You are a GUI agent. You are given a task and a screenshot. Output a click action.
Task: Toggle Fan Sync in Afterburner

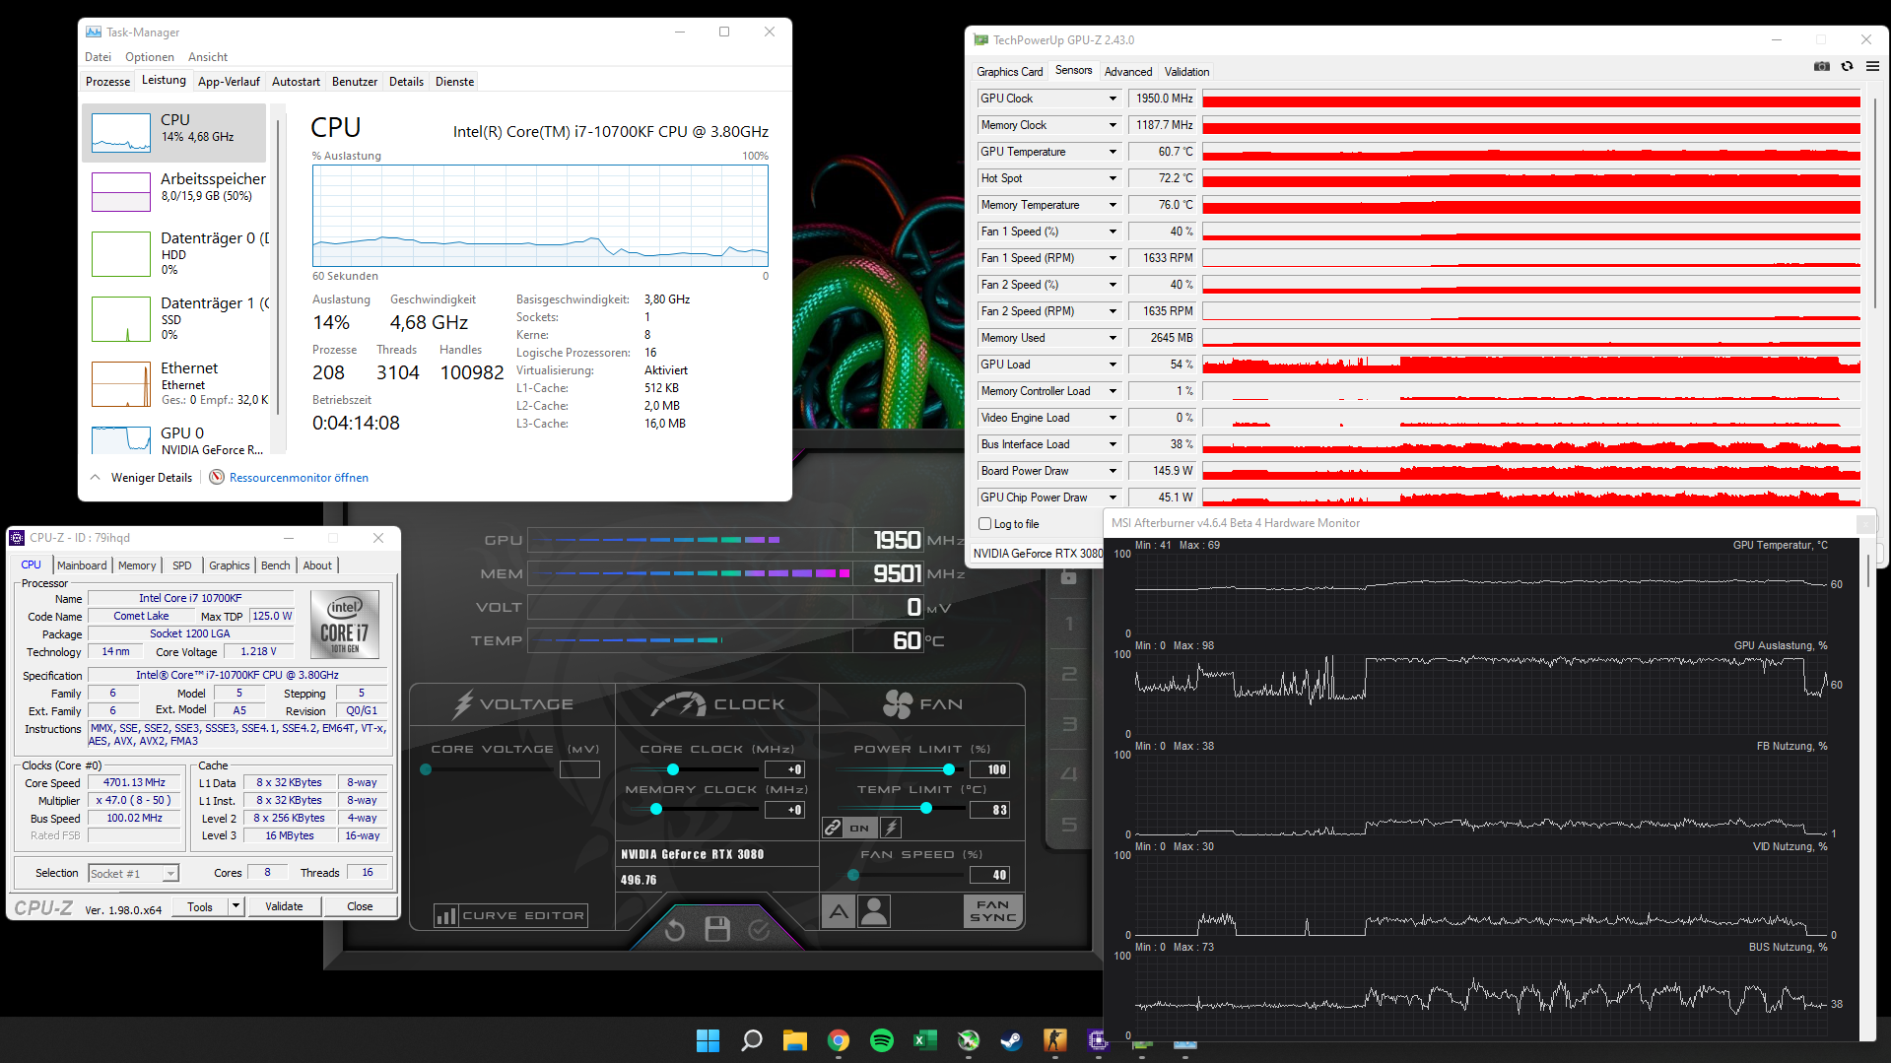(992, 911)
